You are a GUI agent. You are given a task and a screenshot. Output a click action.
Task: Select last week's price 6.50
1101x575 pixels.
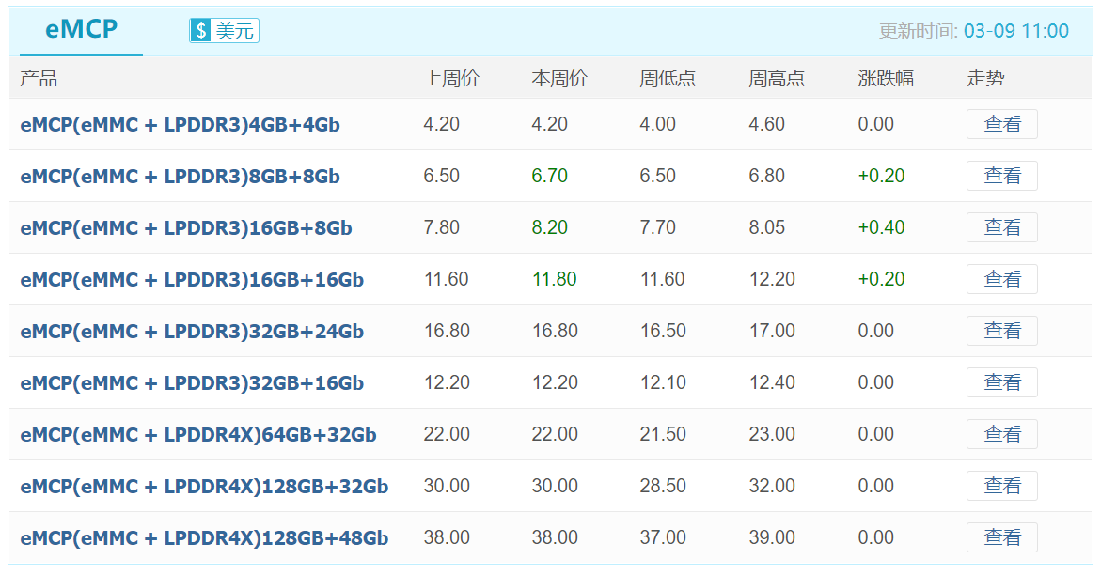click(442, 176)
